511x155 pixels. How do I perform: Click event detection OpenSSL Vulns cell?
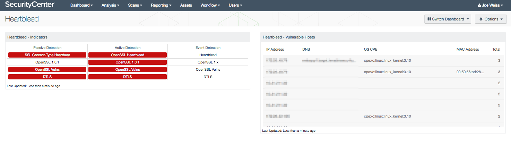click(208, 69)
